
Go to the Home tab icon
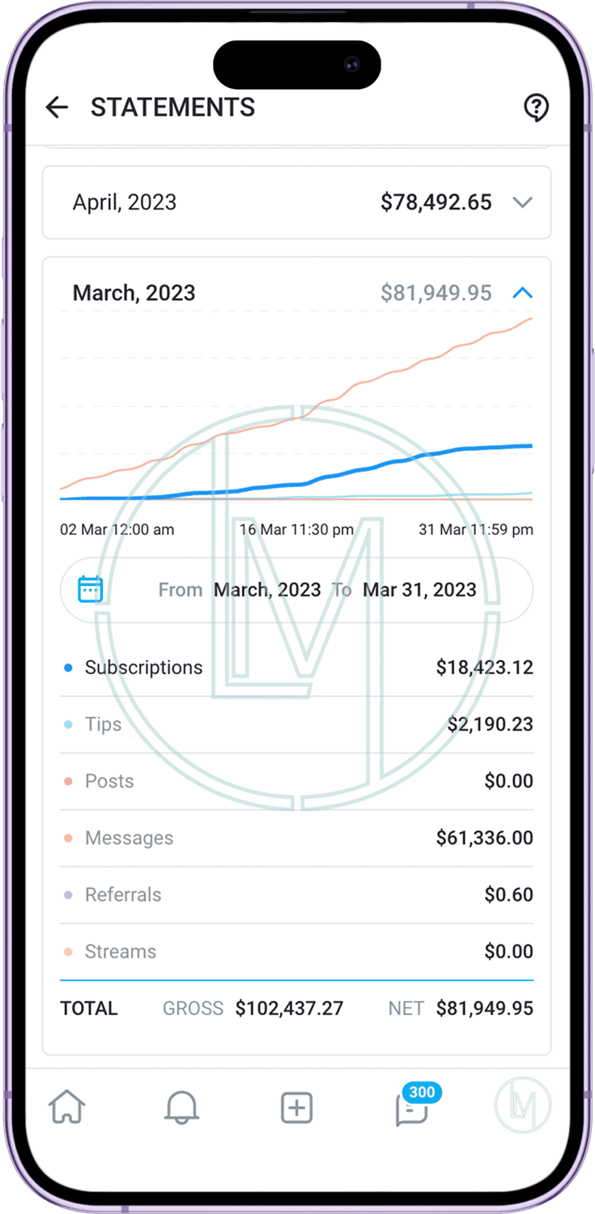[x=67, y=1106]
